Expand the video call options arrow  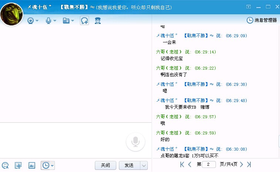coord(37,21)
